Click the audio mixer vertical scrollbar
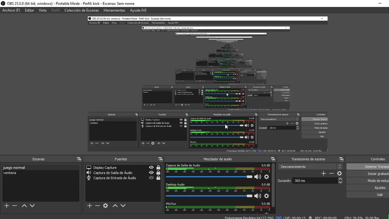This screenshot has width=389, height=219. click(x=273, y=186)
